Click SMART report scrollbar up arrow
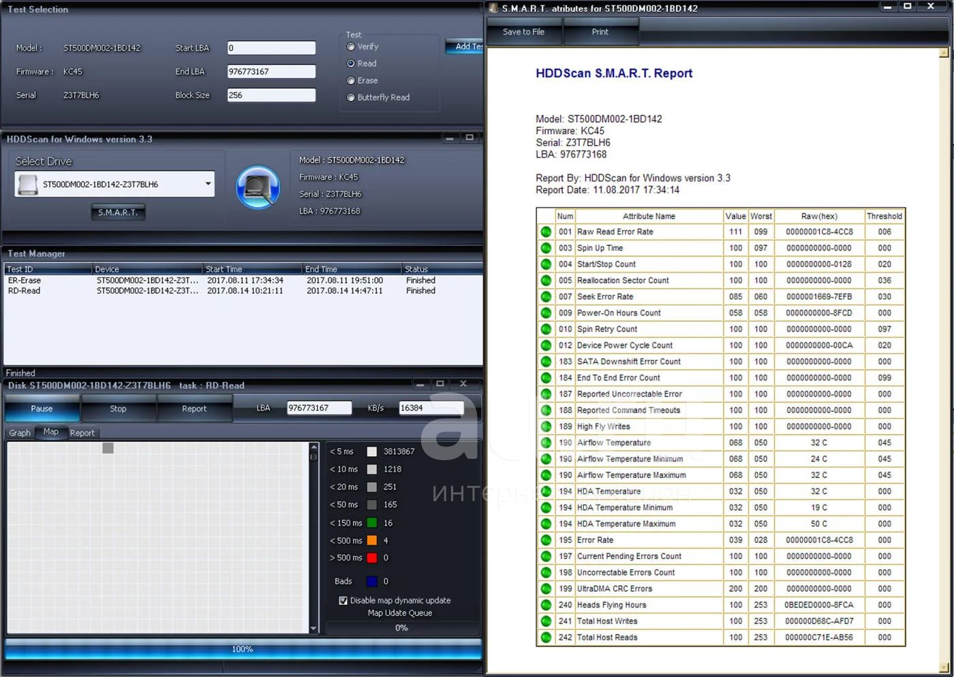Viewport: 954px width, 677px height. click(944, 52)
